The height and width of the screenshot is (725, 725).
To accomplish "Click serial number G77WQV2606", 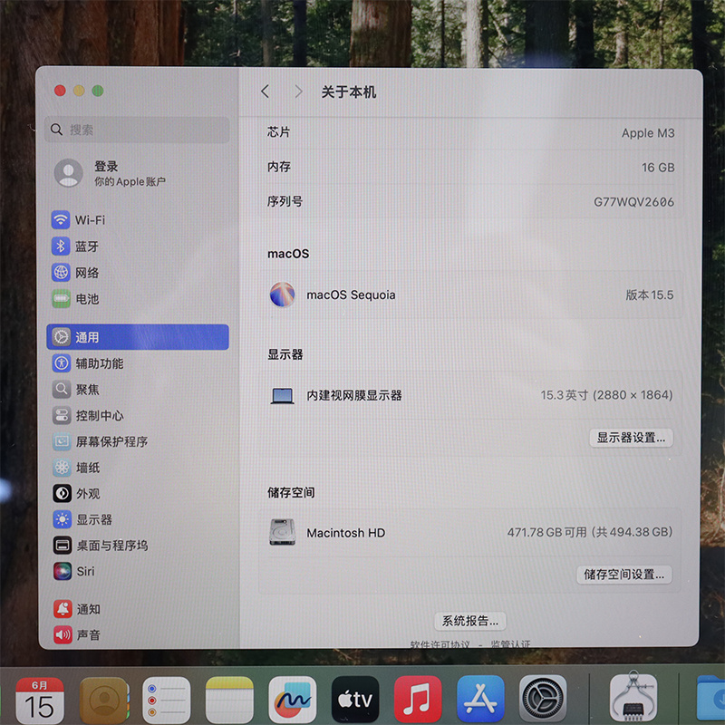I will coord(633,202).
